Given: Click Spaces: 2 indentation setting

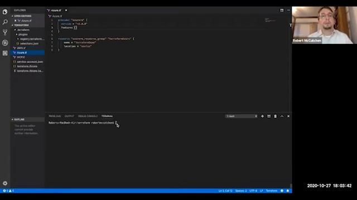Looking at the screenshot, I should tap(241, 191).
